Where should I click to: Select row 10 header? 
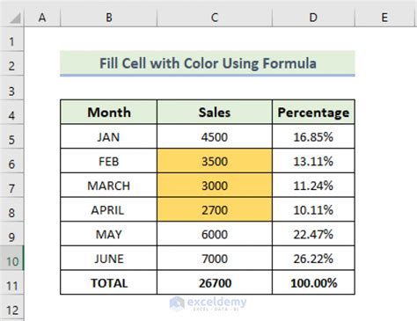(x=12, y=259)
